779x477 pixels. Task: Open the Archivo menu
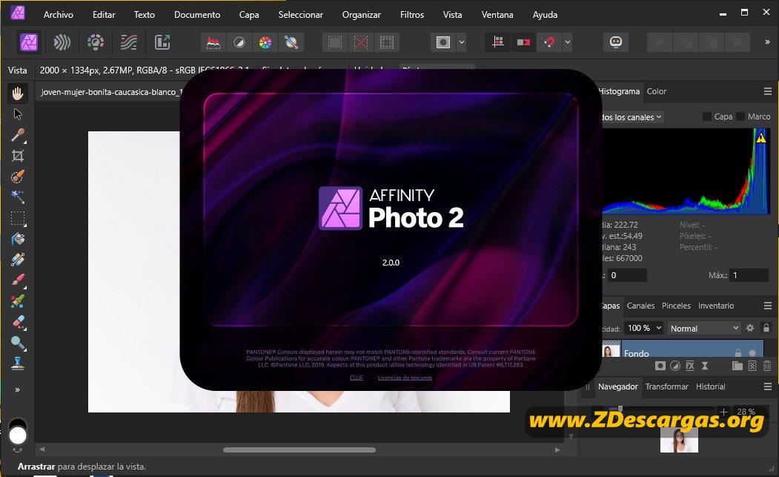(58, 15)
